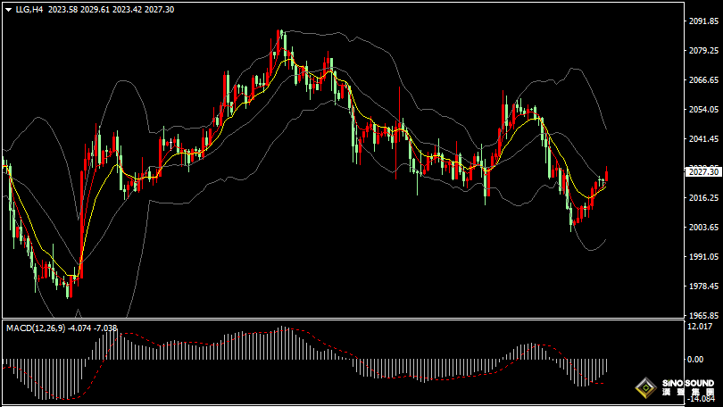Click the SINO SOUND watermark text

click(x=688, y=384)
